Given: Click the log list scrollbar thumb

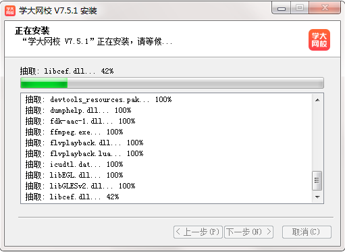Looking at the screenshot, I should click(x=317, y=180).
